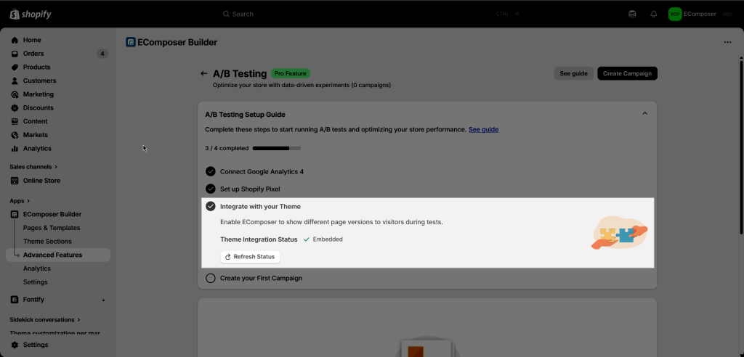This screenshot has height=357, width=744.
Task: Click the Shopify logo
Action: pos(31,15)
